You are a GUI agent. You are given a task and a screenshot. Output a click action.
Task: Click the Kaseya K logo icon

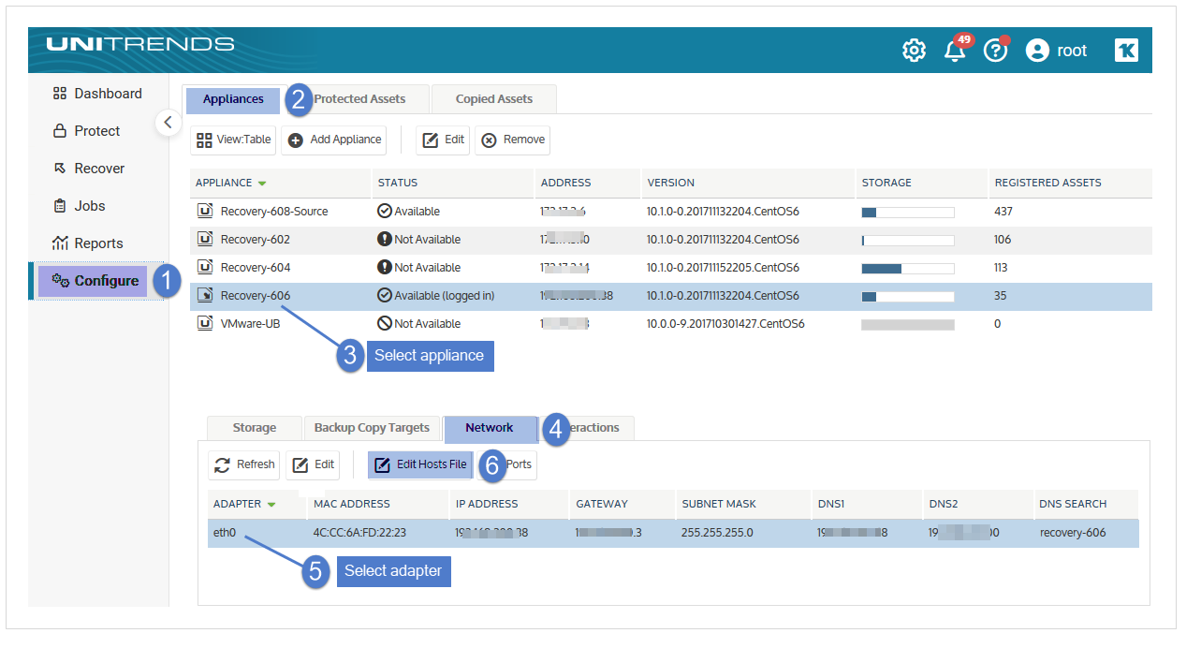tap(1126, 51)
